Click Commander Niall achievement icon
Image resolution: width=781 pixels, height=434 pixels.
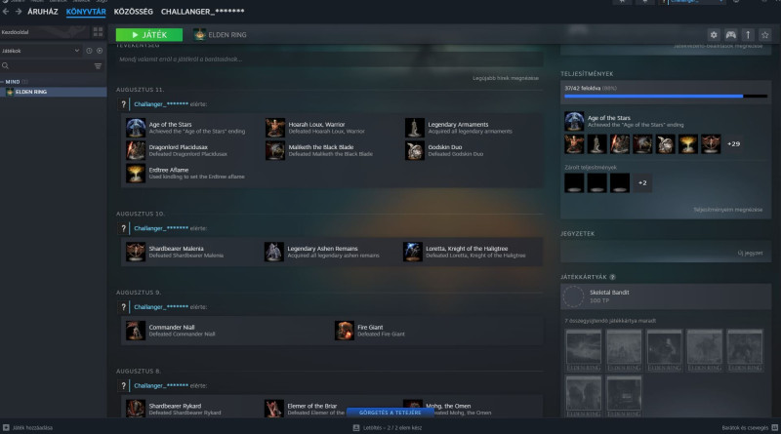[136, 331]
